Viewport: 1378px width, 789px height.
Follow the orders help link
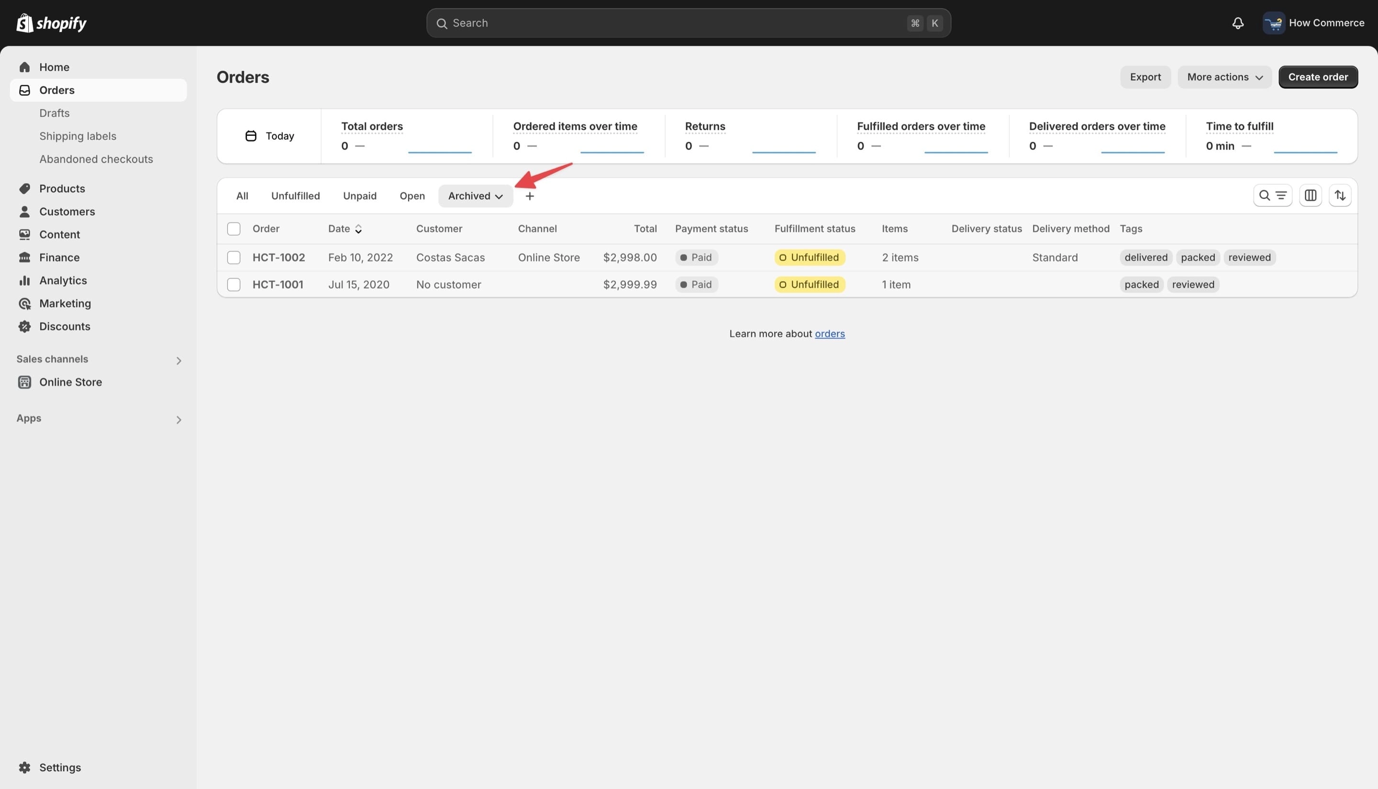tap(830, 334)
